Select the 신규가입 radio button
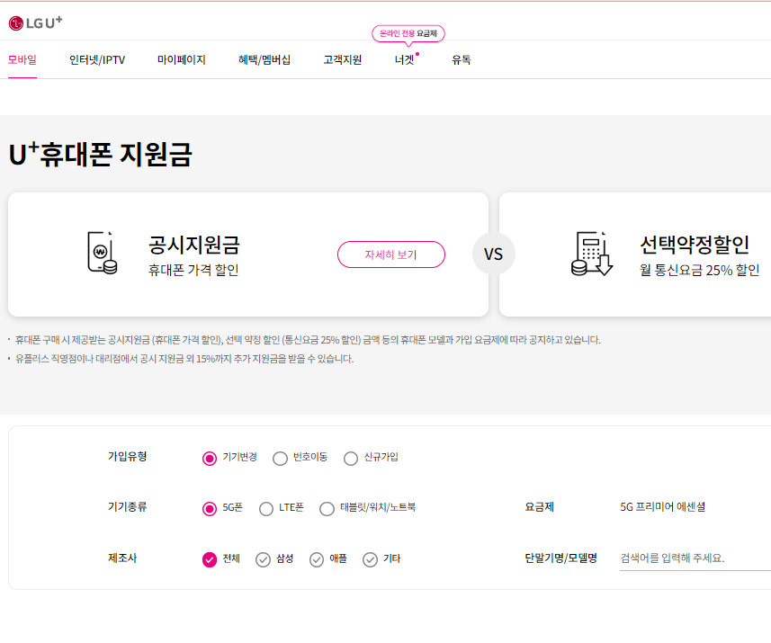Viewport: 771px width, 643px height. tap(351, 458)
